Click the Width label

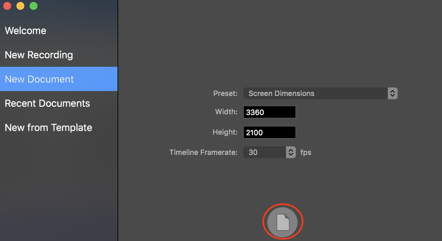coord(226,112)
